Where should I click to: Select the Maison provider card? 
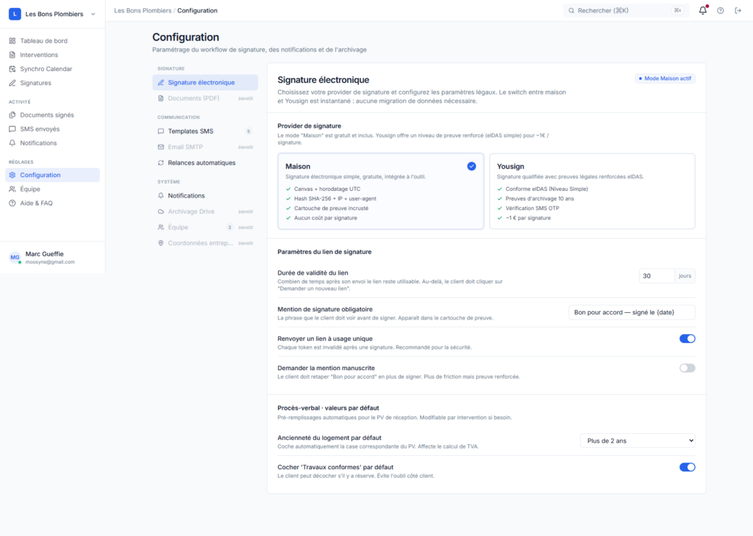point(381,192)
